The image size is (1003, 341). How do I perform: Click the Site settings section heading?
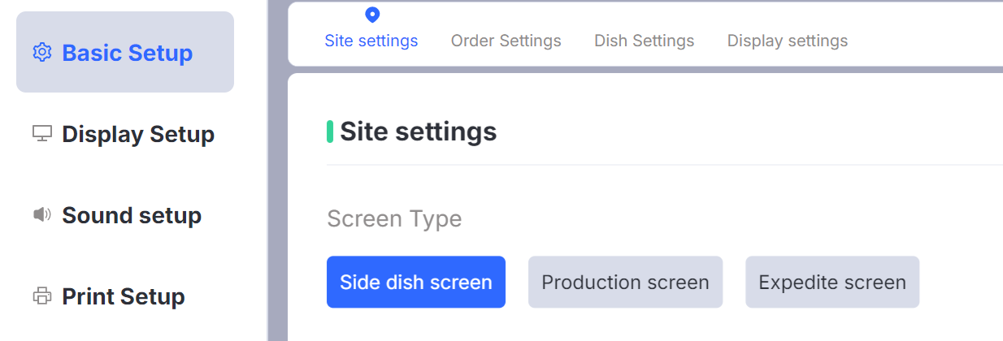pyautogui.click(x=418, y=132)
